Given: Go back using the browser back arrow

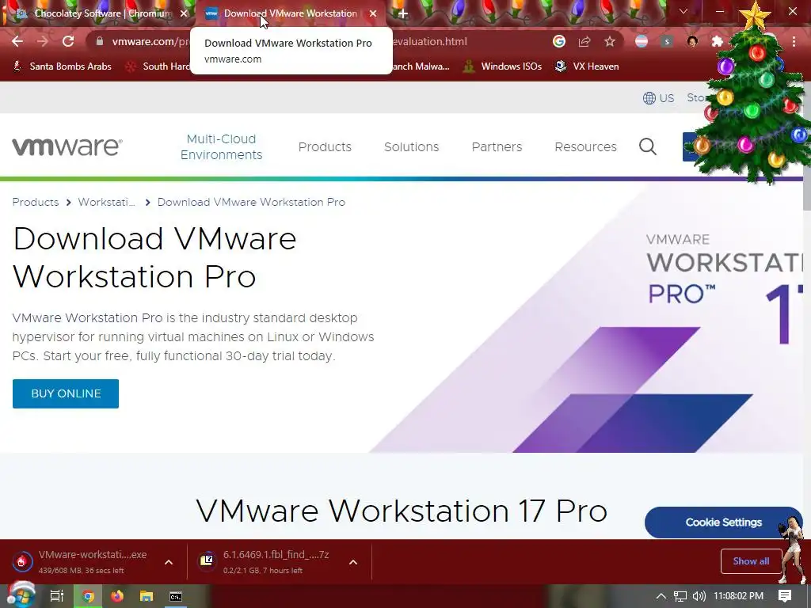Looking at the screenshot, I should pos(17,41).
